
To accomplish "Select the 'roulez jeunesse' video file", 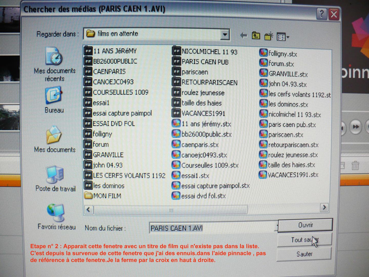I will (198, 93).
